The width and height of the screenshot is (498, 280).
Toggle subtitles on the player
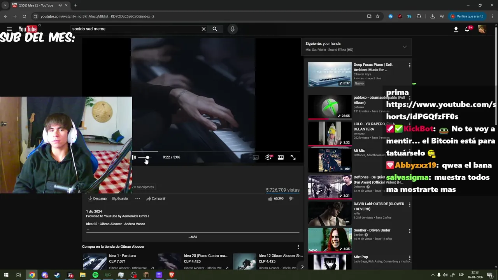point(256,157)
